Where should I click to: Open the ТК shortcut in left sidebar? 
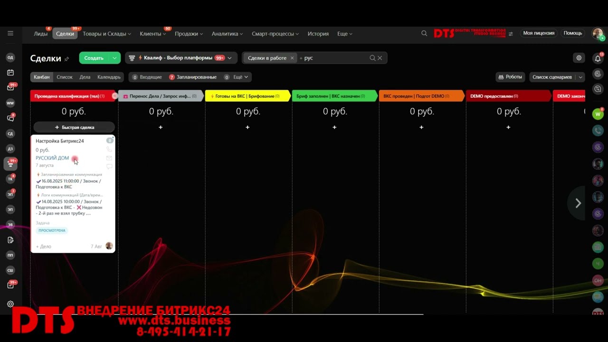(x=10, y=179)
